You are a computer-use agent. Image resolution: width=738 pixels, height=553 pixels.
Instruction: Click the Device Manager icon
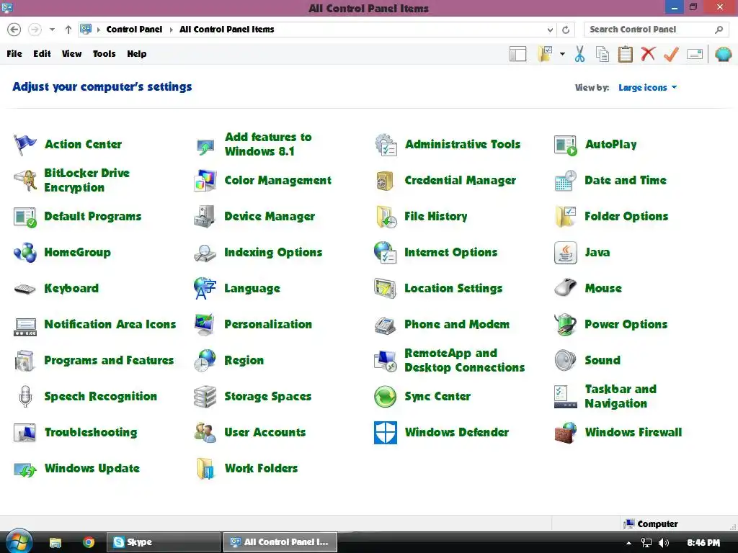tap(205, 216)
